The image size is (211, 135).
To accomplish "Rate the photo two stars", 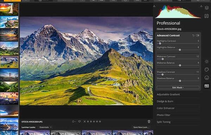I will click(91, 121).
